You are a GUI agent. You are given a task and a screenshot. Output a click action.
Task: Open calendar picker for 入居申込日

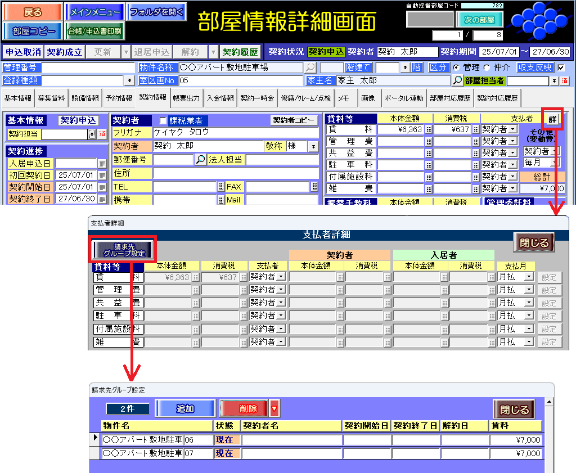coord(102,164)
